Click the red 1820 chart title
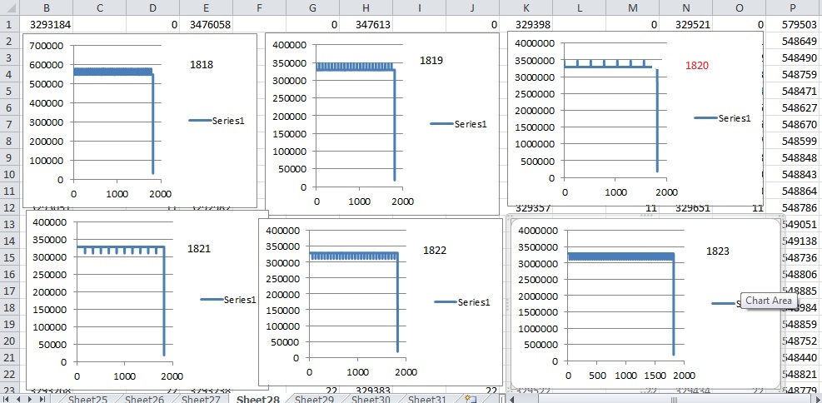This screenshot has width=822, height=403. [696, 66]
